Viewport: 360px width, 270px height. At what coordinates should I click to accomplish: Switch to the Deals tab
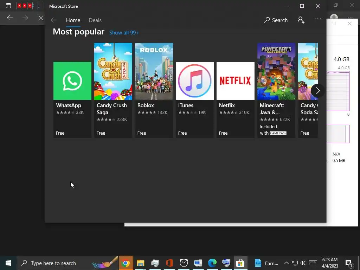(95, 20)
